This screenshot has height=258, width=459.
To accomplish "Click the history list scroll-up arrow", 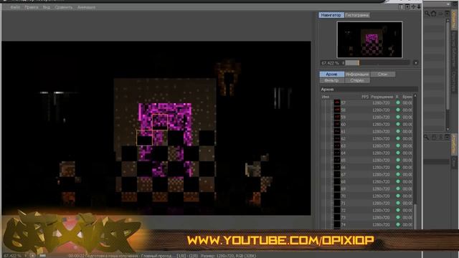I will tap(415, 96).
